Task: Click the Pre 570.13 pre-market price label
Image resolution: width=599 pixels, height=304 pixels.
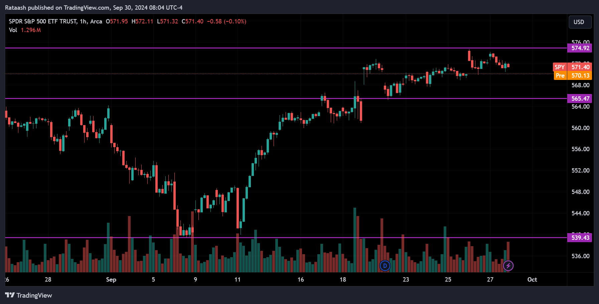Action: [572, 76]
